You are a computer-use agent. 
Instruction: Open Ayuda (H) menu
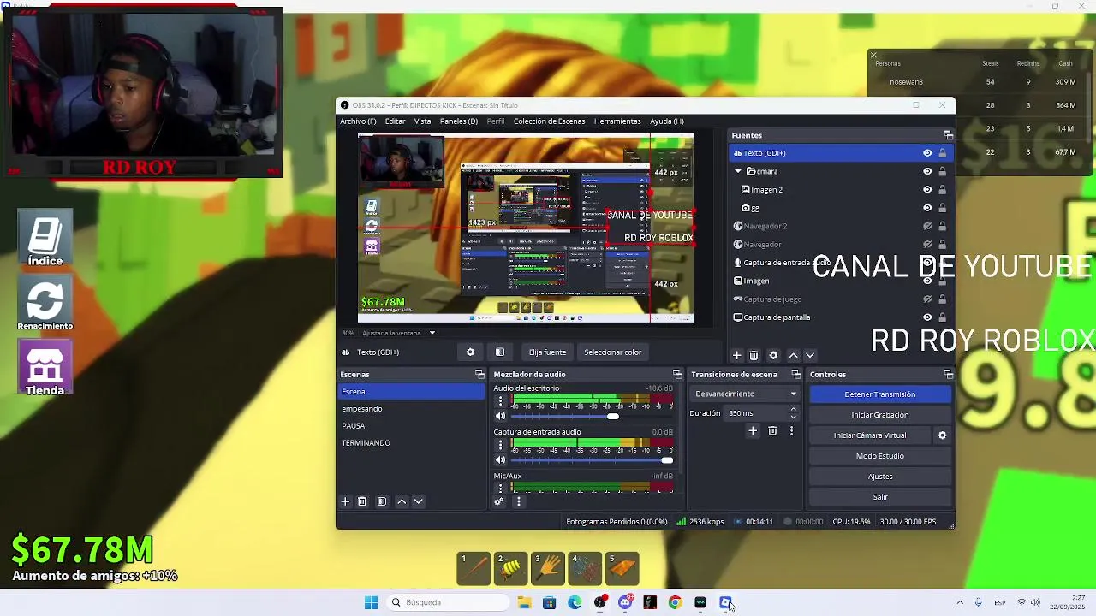667,121
